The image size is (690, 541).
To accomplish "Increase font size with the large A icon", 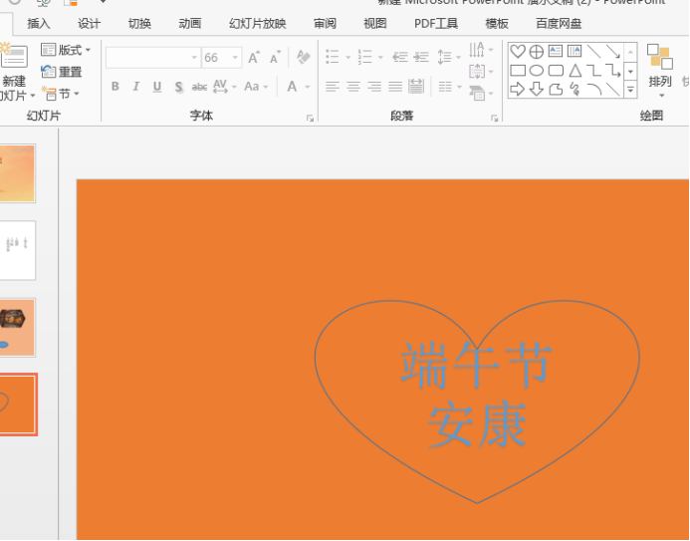I will coord(254,57).
